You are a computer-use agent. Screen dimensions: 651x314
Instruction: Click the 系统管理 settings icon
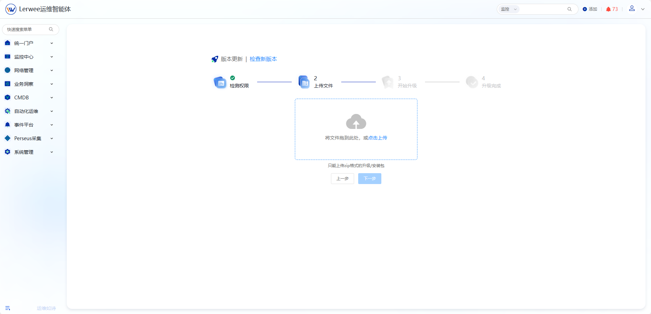pos(7,152)
